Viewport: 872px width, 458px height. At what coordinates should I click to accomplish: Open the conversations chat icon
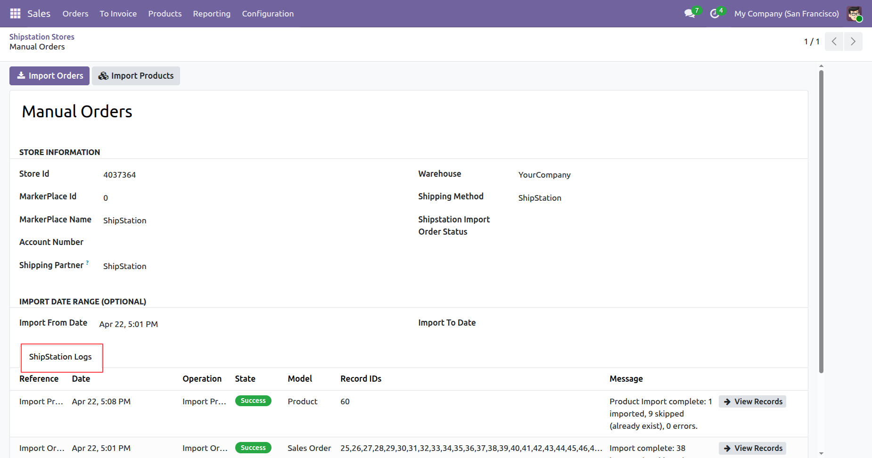pyautogui.click(x=690, y=14)
